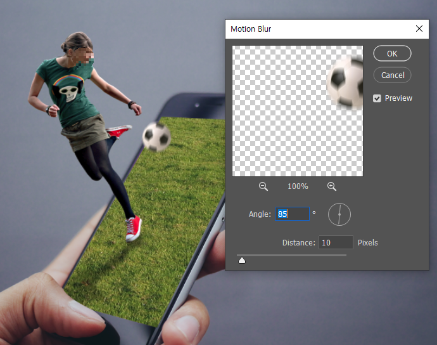This screenshot has height=345, width=437.
Task: Toggle the Preview checkbox
Action: click(x=377, y=98)
